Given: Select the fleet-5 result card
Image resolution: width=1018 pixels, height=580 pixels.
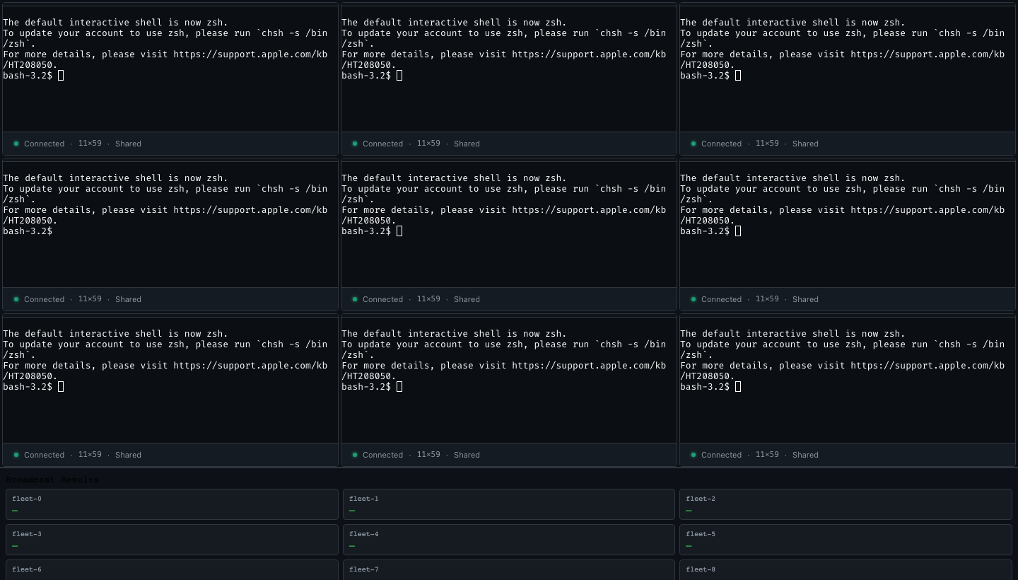Looking at the screenshot, I should point(846,540).
